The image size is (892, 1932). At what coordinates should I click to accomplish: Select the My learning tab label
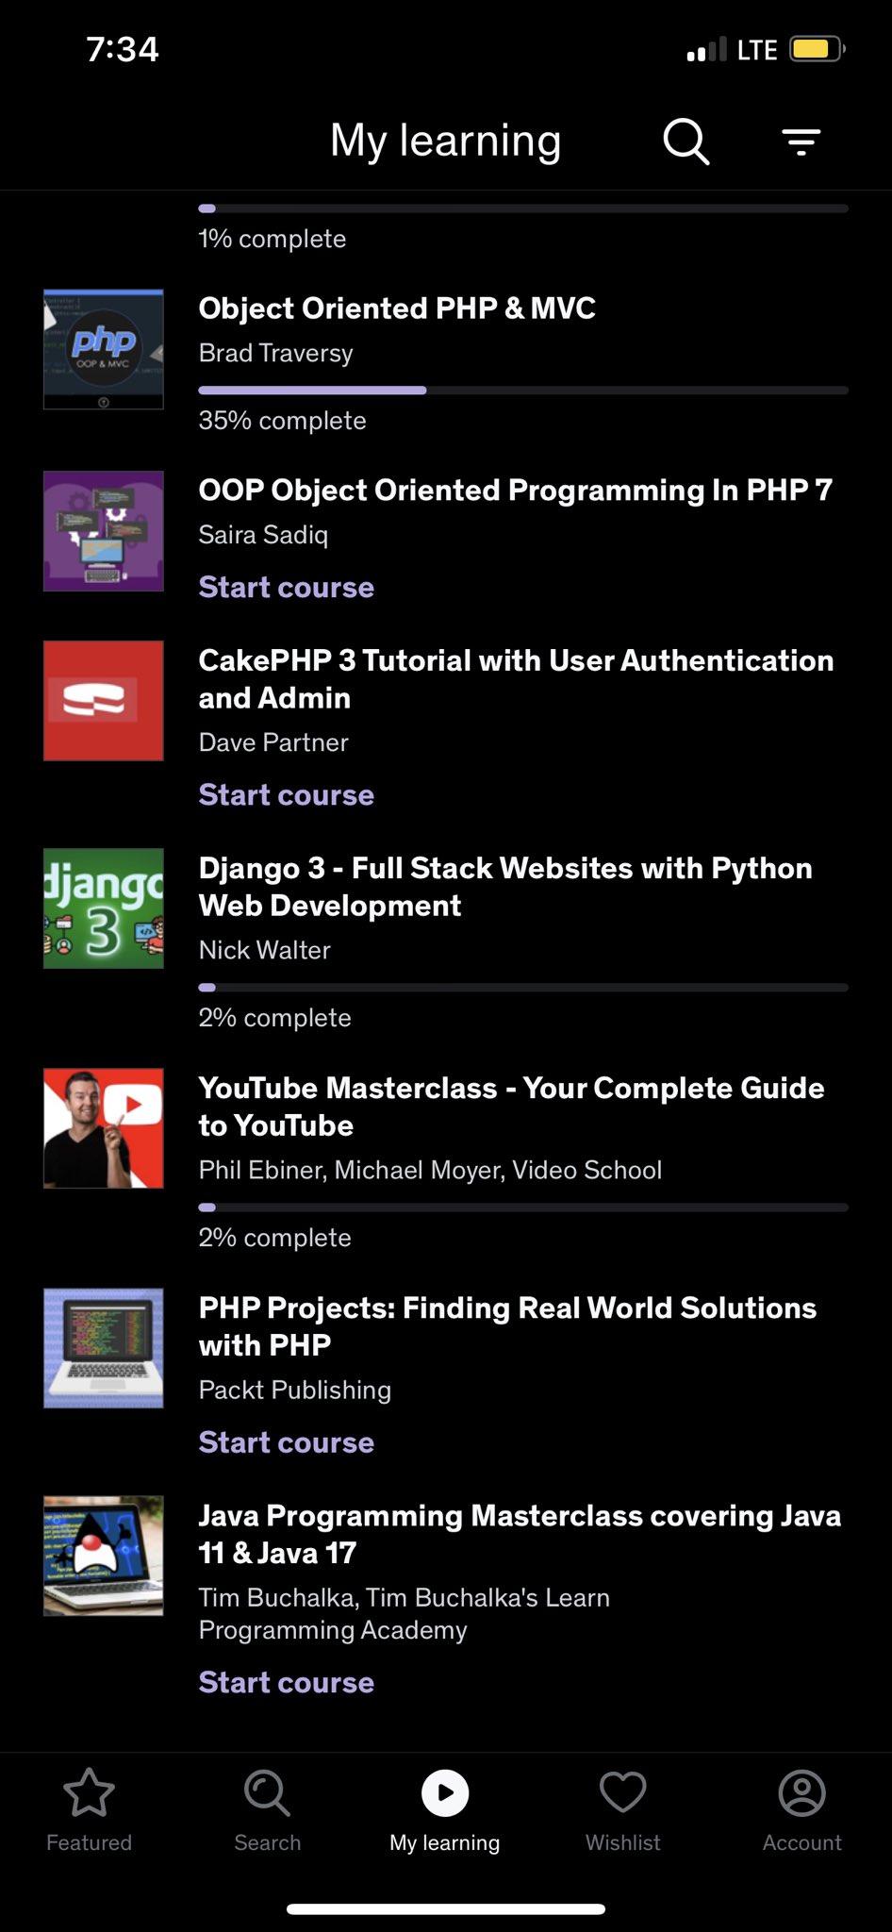445,1842
